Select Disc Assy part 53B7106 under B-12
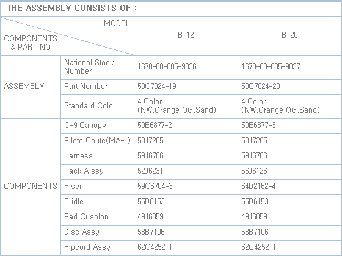This screenshot has width=342, height=256. click(151, 232)
